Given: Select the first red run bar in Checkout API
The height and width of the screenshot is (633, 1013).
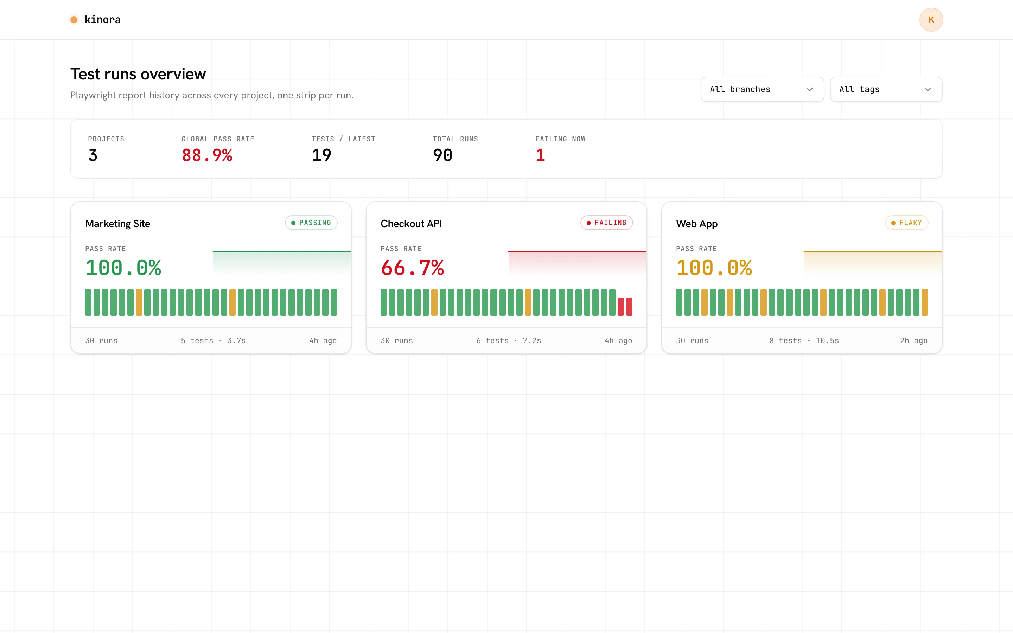Looking at the screenshot, I should [x=621, y=306].
